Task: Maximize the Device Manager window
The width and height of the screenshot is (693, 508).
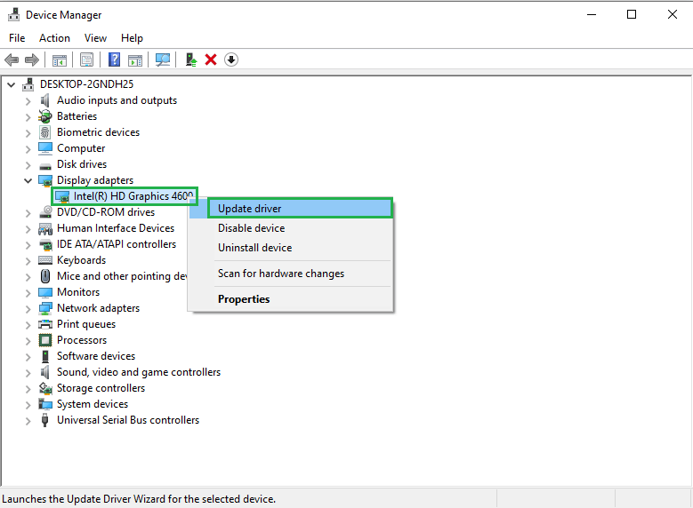Action: tap(632, 14)
